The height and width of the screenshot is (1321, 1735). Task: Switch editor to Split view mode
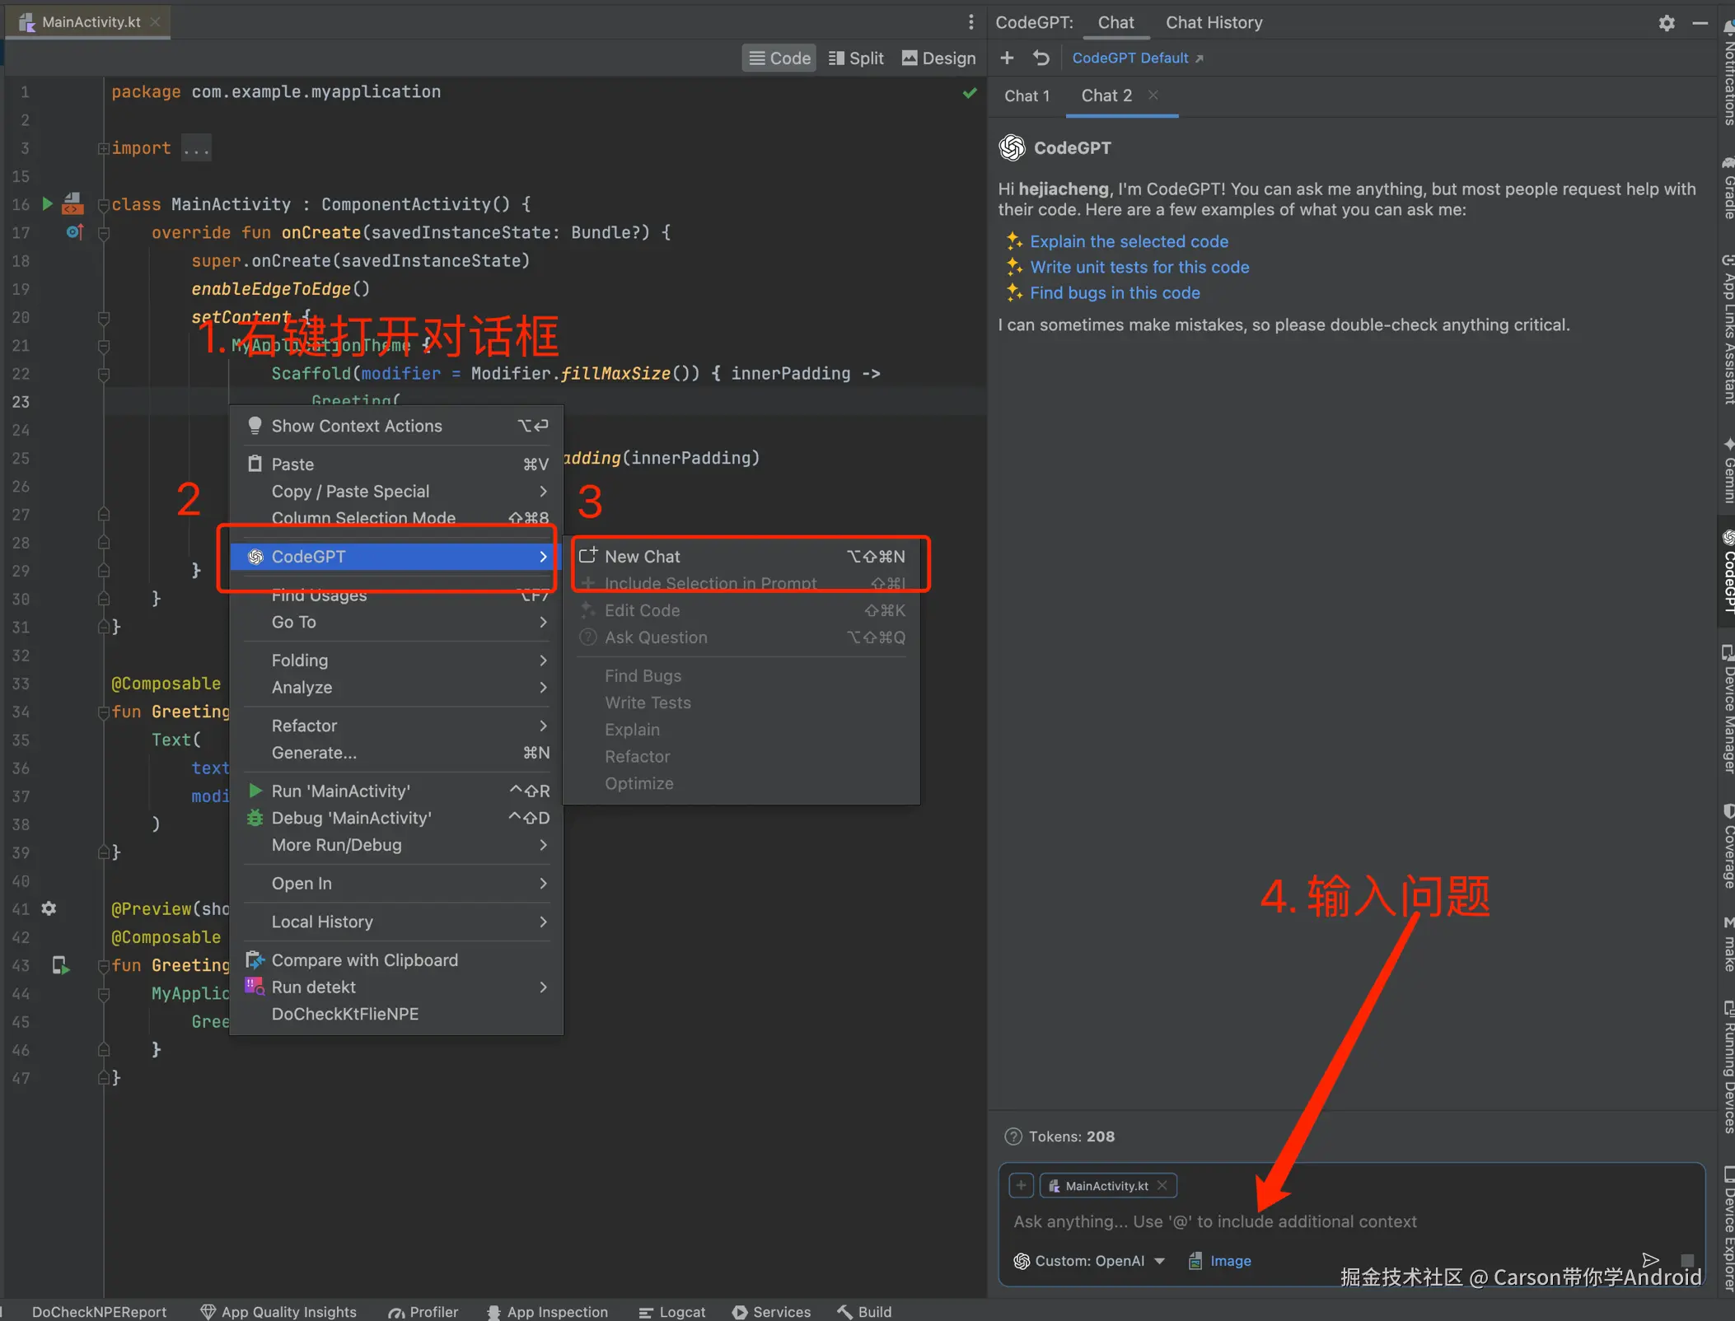[856, 58]
